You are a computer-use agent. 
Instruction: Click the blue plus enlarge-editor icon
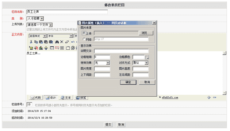(x=209, y=98)
